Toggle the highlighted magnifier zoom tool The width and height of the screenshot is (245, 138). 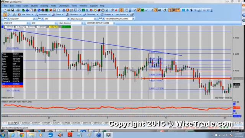point(5,15)
